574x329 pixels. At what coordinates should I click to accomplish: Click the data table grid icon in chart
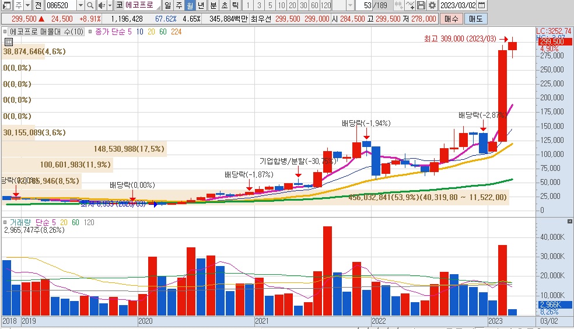pyautogui.click(x=9, y=42)
